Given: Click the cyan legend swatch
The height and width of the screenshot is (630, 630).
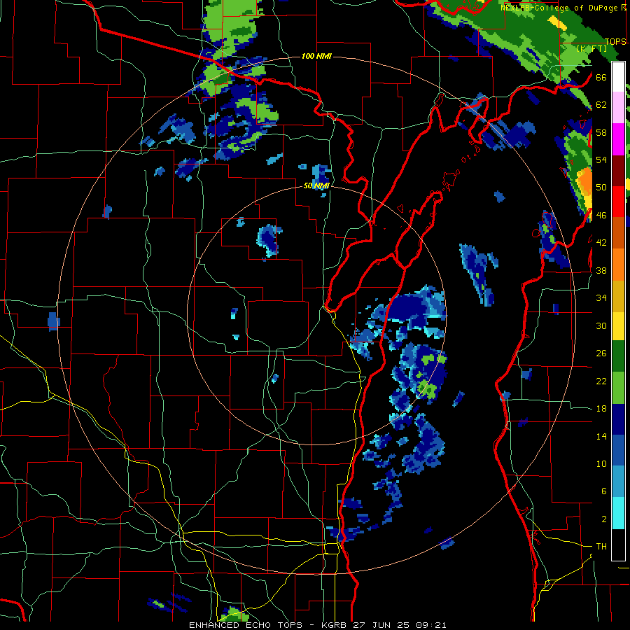Looking at the screenshot, I should tap(618, 514).
